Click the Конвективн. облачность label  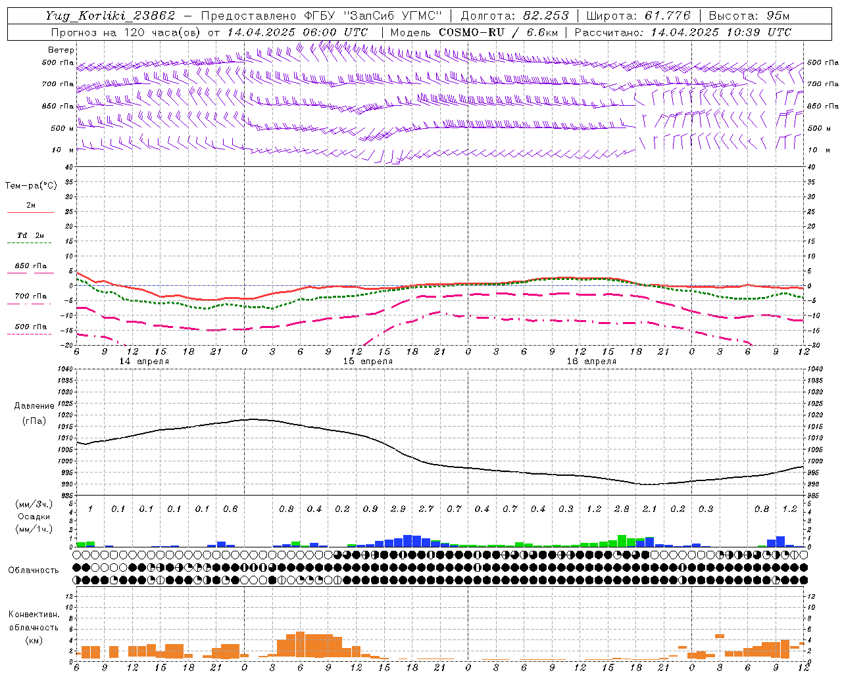click(34, 621)
